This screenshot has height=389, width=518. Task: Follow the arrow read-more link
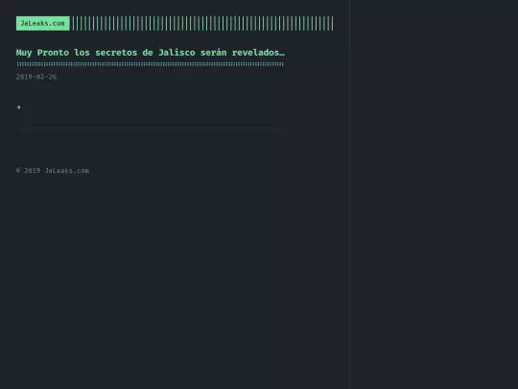coord(18,108)
